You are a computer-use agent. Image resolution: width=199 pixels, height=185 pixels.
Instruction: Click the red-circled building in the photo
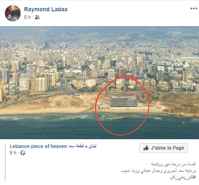coord(124,101)
